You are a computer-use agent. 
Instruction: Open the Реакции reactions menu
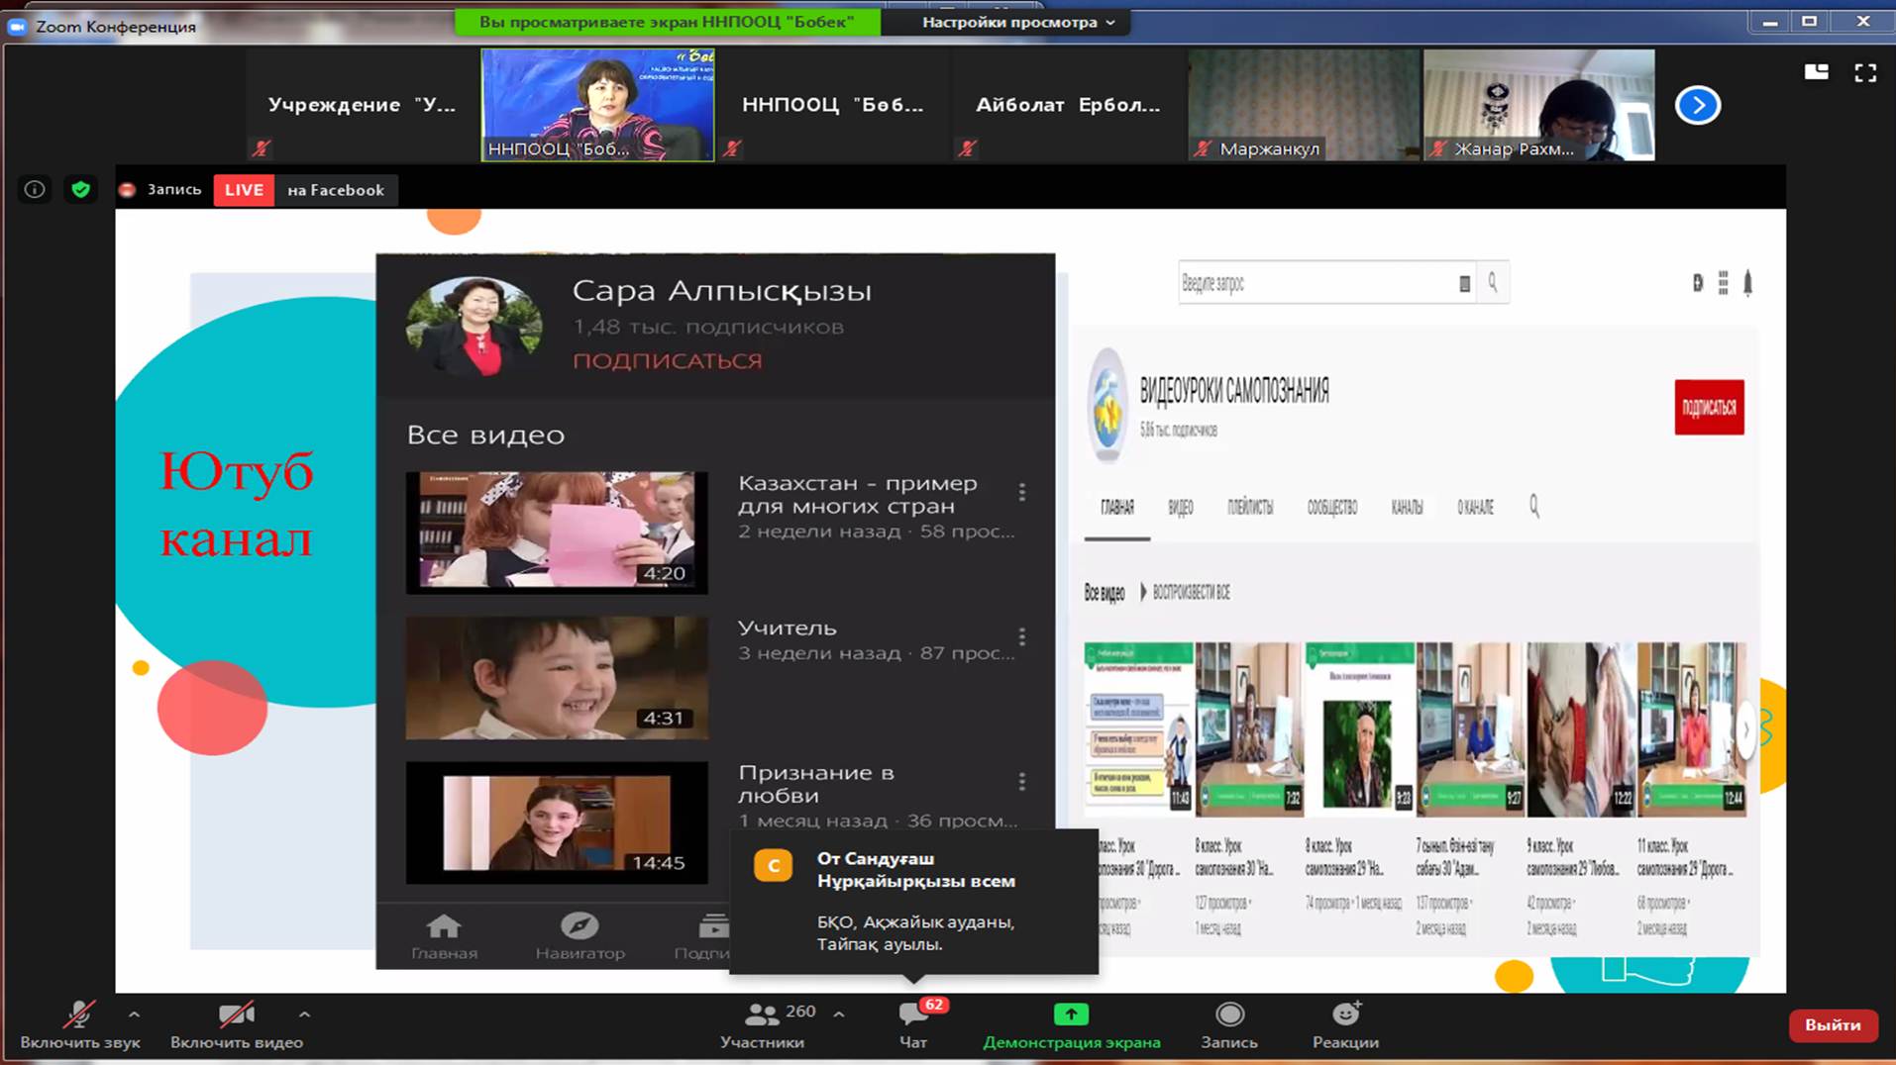(x=1345, y=1025)
